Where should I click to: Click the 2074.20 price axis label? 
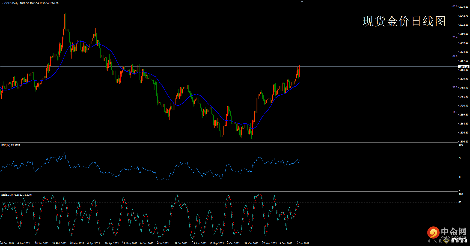pos(464,7)
